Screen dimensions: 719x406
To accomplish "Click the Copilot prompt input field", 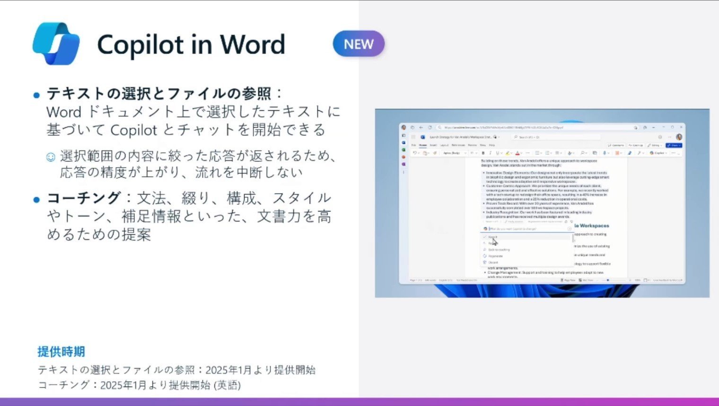I will point(527,229).
